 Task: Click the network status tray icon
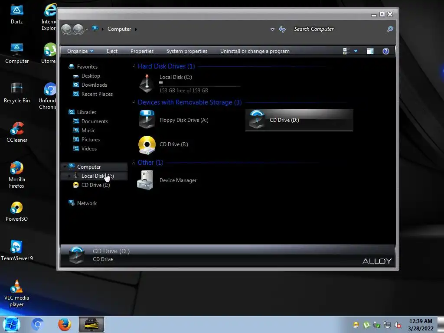pyautogui.click(x=387, y=325)
